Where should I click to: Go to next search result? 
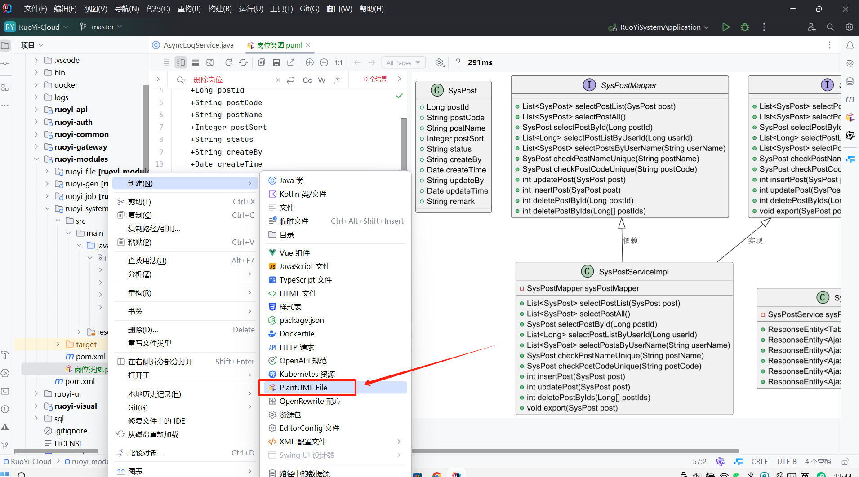[x=399, y=79]
